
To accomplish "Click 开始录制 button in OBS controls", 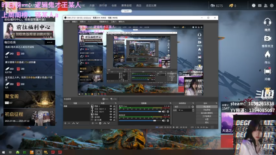I will pos(207,110).
